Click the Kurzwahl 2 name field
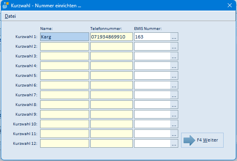237x161 pixels. (64, 47)
